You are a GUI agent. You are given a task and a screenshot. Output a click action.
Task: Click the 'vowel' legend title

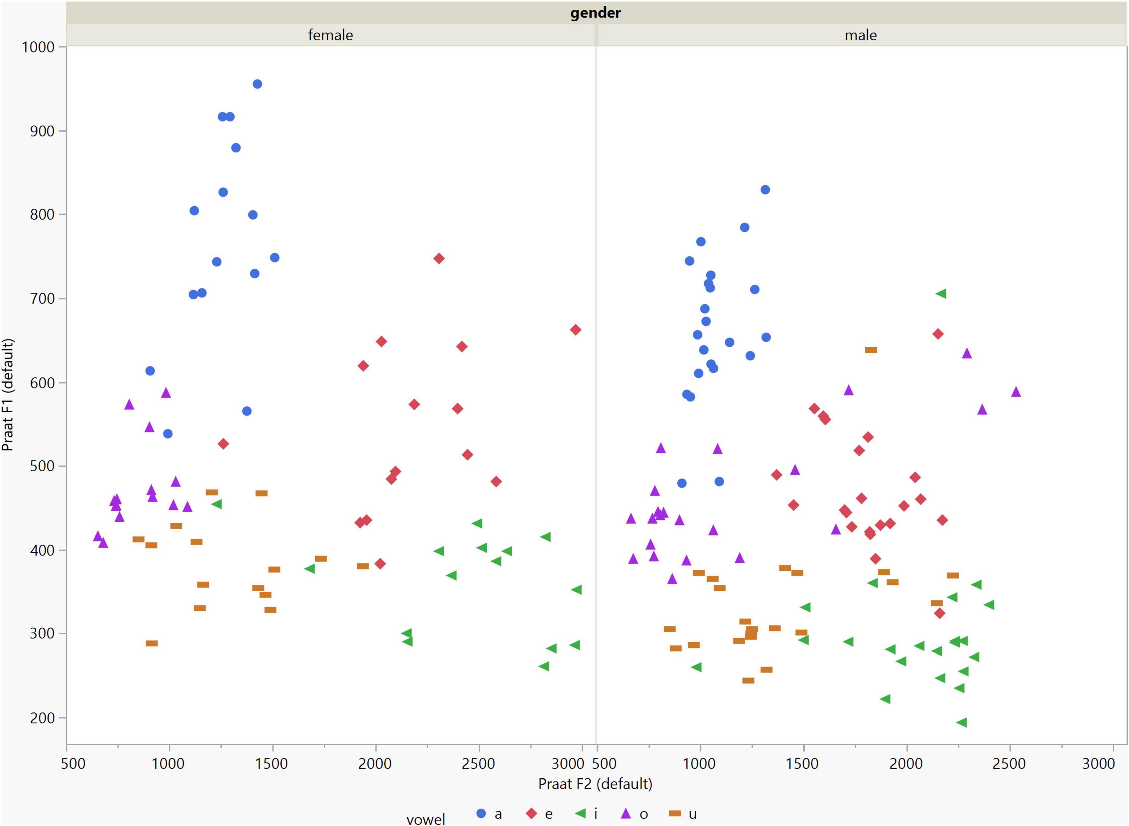tap(425, 819)
